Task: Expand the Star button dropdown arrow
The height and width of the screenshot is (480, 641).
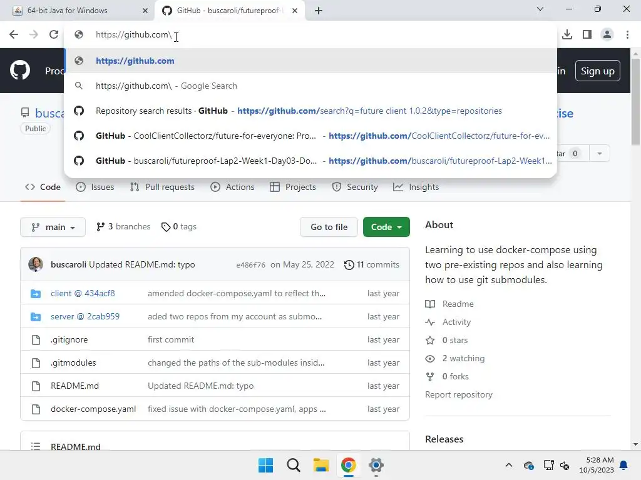Action: coord(599,154)
